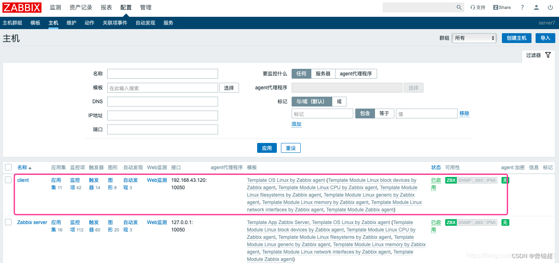Go to 关联项事件 submenu
This screenshot has height=263, width=559.
click(x=115, y=23)
